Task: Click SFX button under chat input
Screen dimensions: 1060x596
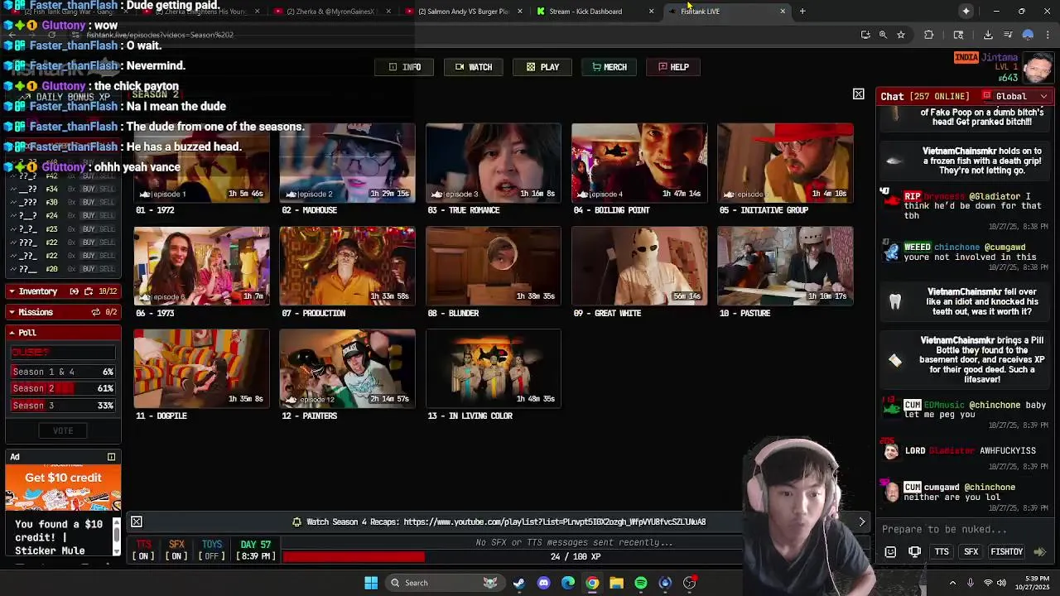Action: 971,552
